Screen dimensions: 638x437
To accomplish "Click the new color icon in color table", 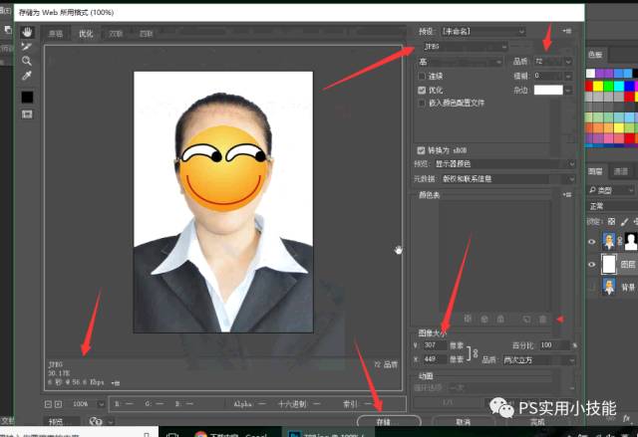I will coord(526,320).
